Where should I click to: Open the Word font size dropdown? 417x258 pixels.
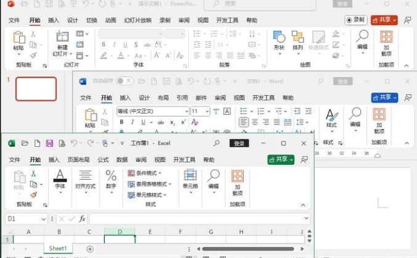[x=207, y=111]
